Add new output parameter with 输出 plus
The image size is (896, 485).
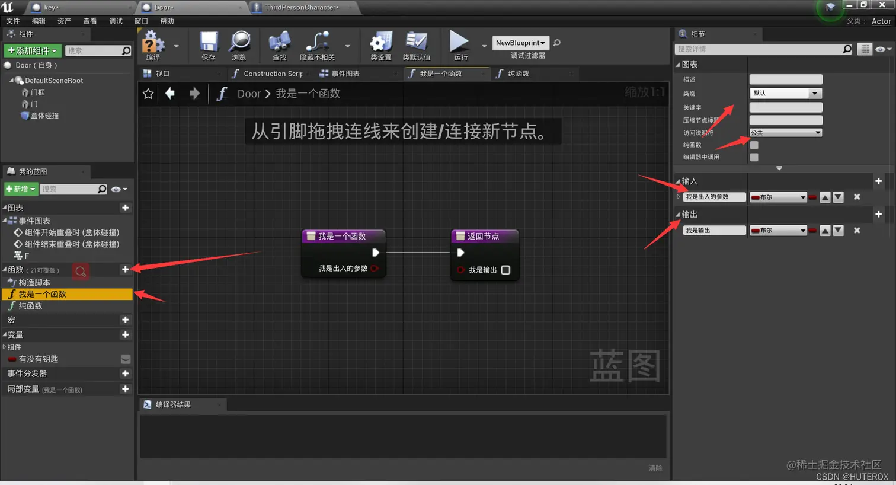click(878, 214)
